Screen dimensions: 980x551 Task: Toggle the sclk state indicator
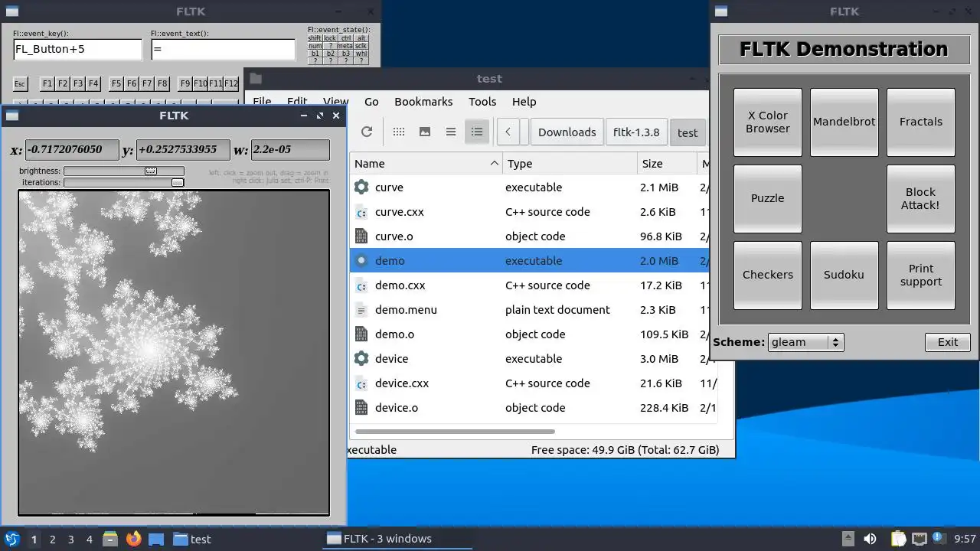click(361, 46)
